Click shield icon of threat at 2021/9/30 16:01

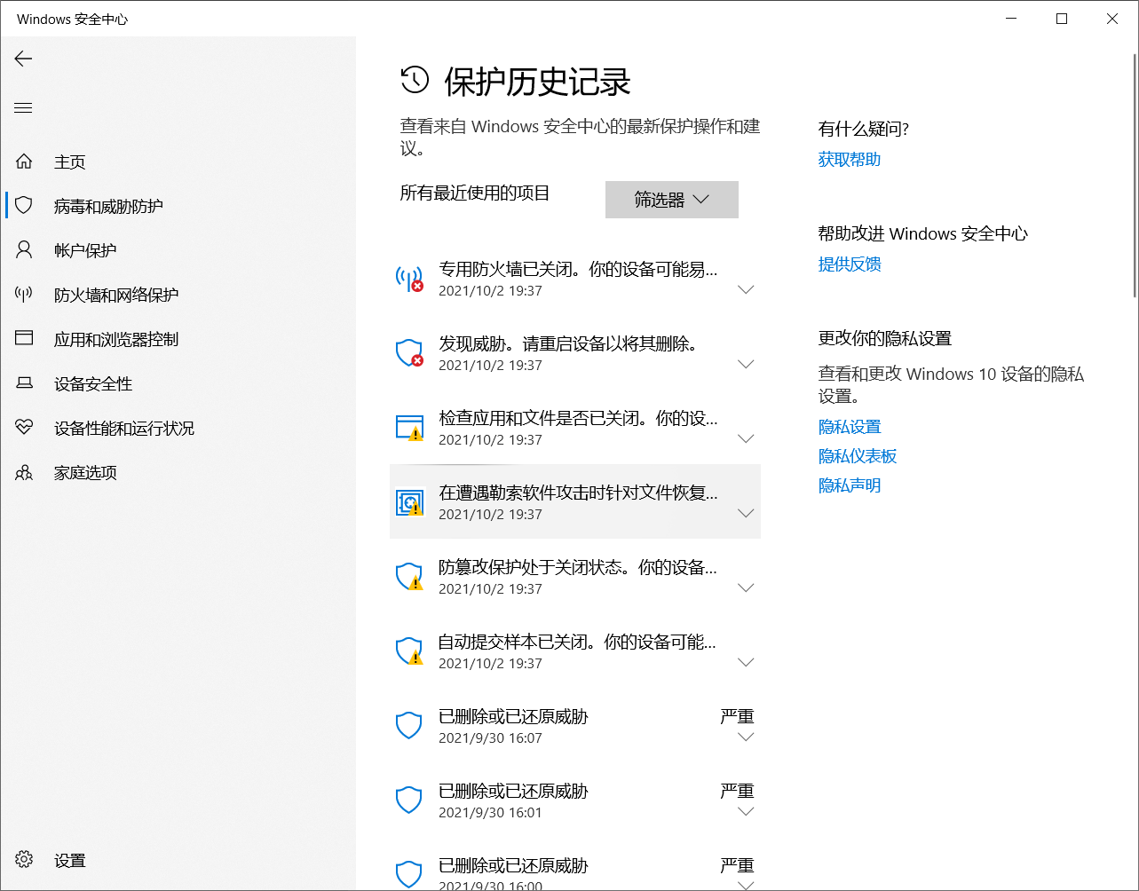click(x=408, y=800)
